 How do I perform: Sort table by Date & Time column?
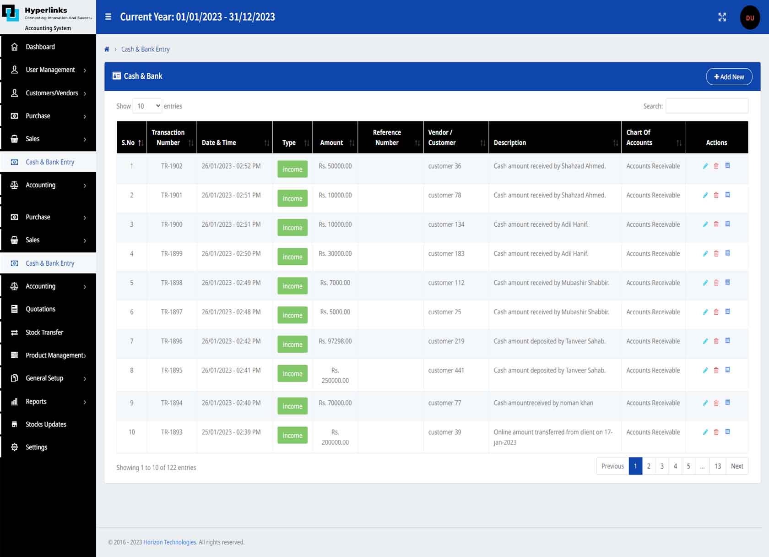234,137
